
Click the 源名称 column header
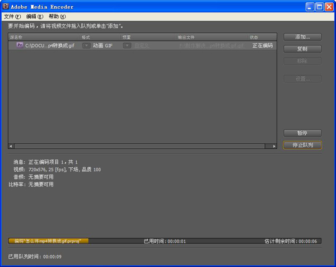coord(44,38)
